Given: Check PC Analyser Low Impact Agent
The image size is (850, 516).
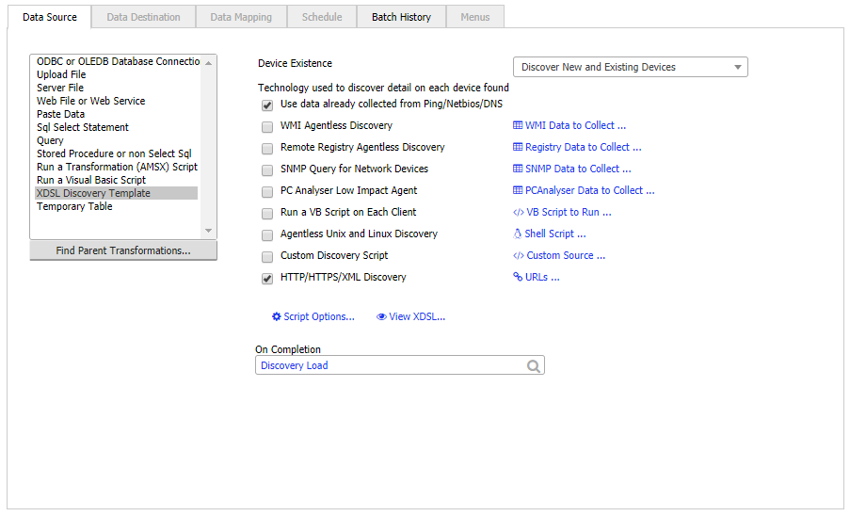Looking at the screenshot, I should (x=267, y=192).
